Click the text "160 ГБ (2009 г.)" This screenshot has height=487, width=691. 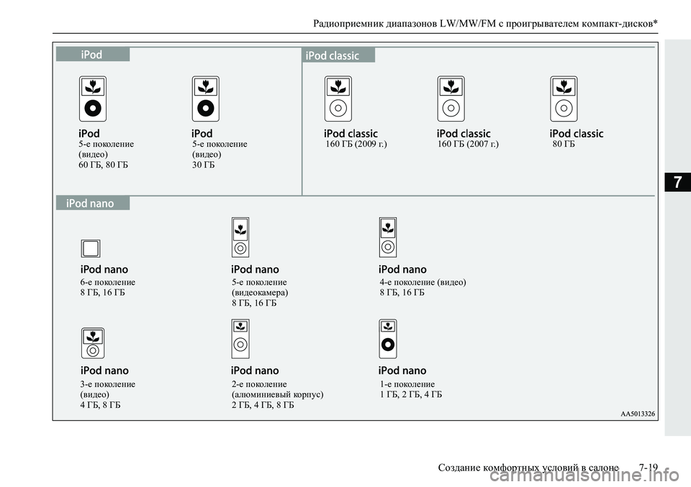tap(356, 144)
